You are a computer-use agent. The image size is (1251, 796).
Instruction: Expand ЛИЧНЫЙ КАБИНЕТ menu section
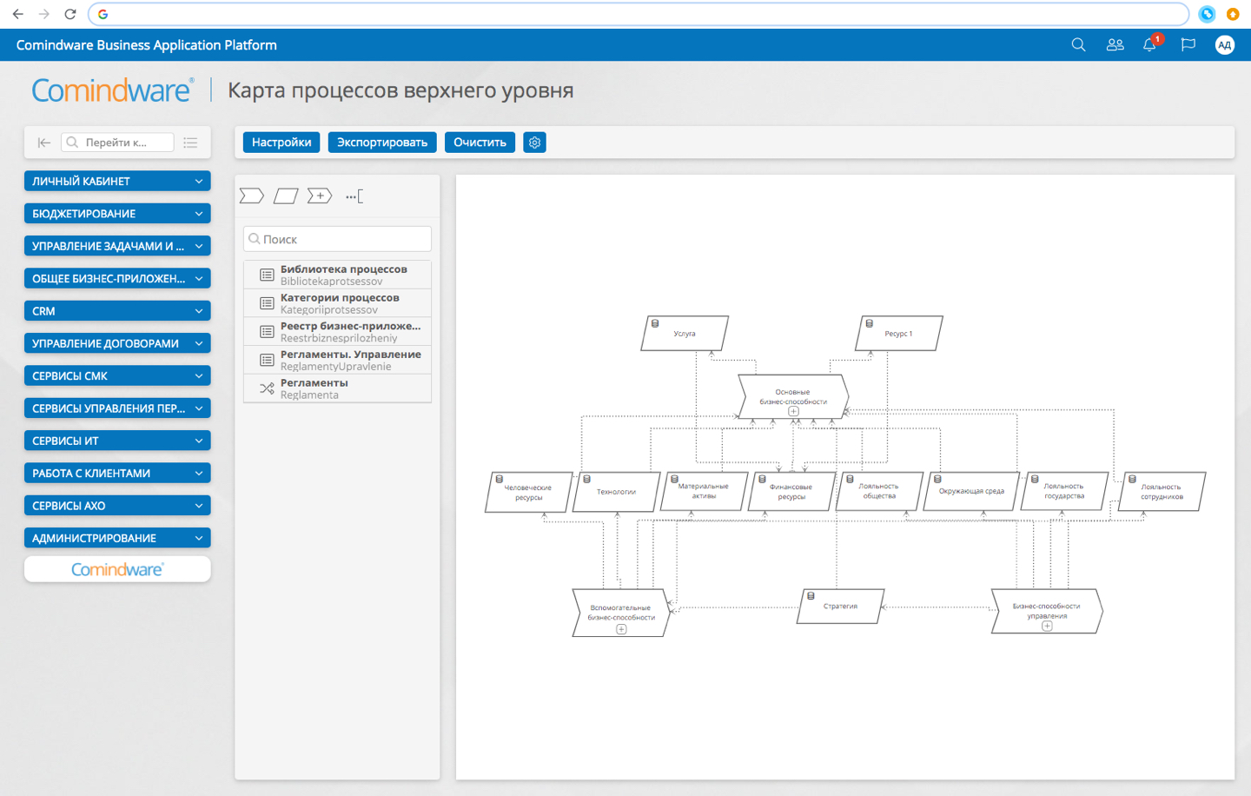coord(117,181)
